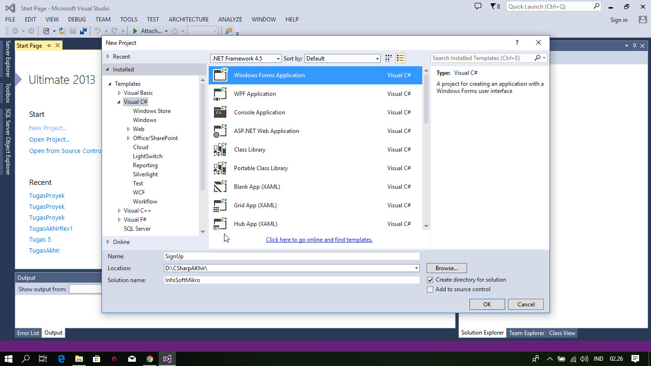Image resolution: width=651 pixels, height=366 pixels.
Task: Enable Add to source control checkbox
Action: (430, 289)
